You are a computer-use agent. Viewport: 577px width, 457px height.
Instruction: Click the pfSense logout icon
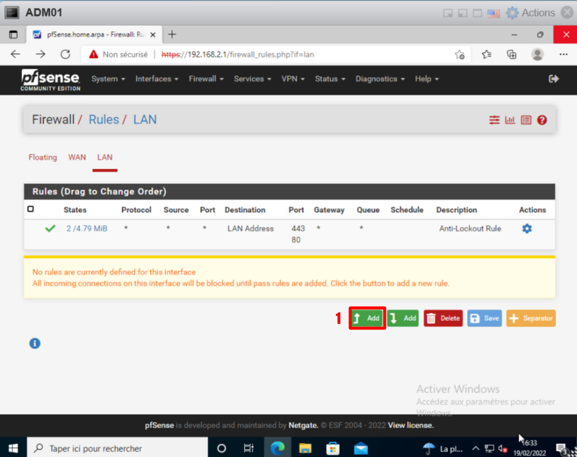coord(553,79)
